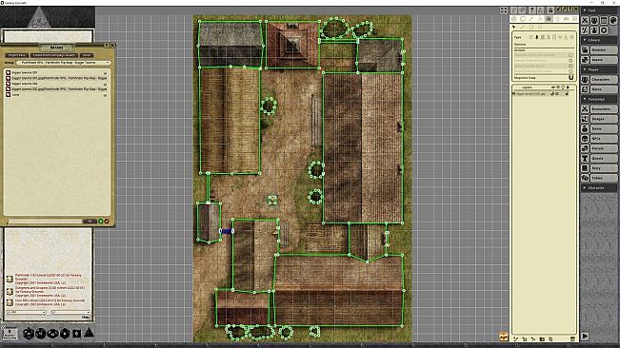Image resolution: width=620 pixels, height=348 pixels.
Task: Open right chat dropdown at bottom
Action: [70, 312]
